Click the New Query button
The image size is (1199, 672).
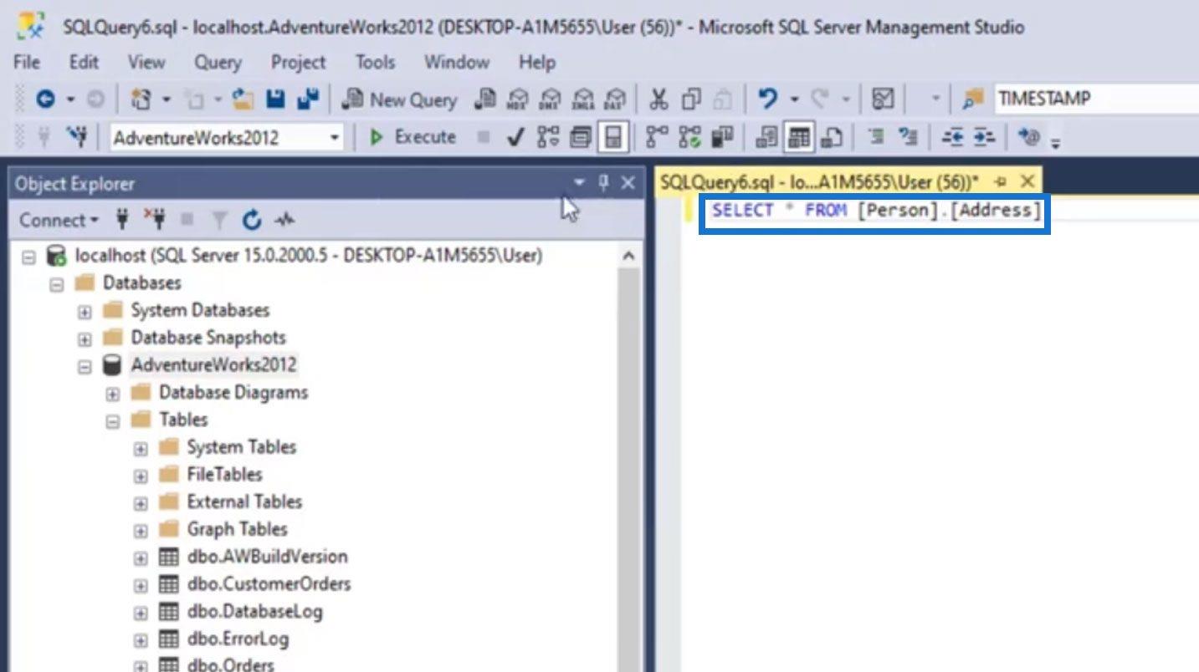402,99
